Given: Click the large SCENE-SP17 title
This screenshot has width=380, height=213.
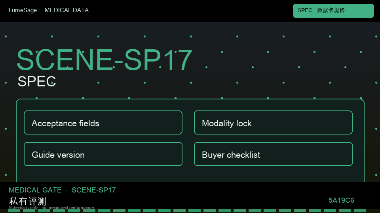Looking at the screenshot, I should 104,60.
